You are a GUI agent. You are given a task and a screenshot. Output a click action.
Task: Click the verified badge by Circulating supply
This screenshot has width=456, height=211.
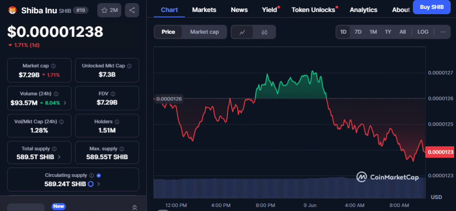click(98, 175)
